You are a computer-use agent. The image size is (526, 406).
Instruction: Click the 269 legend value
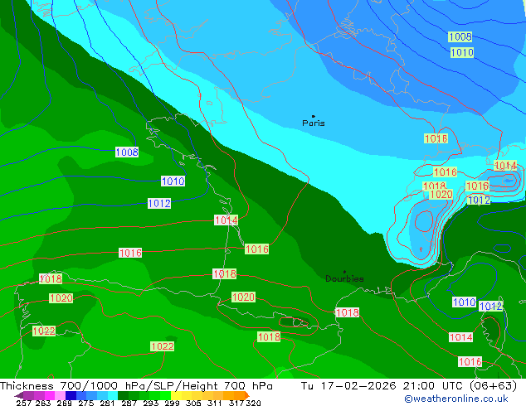[65, 403]
